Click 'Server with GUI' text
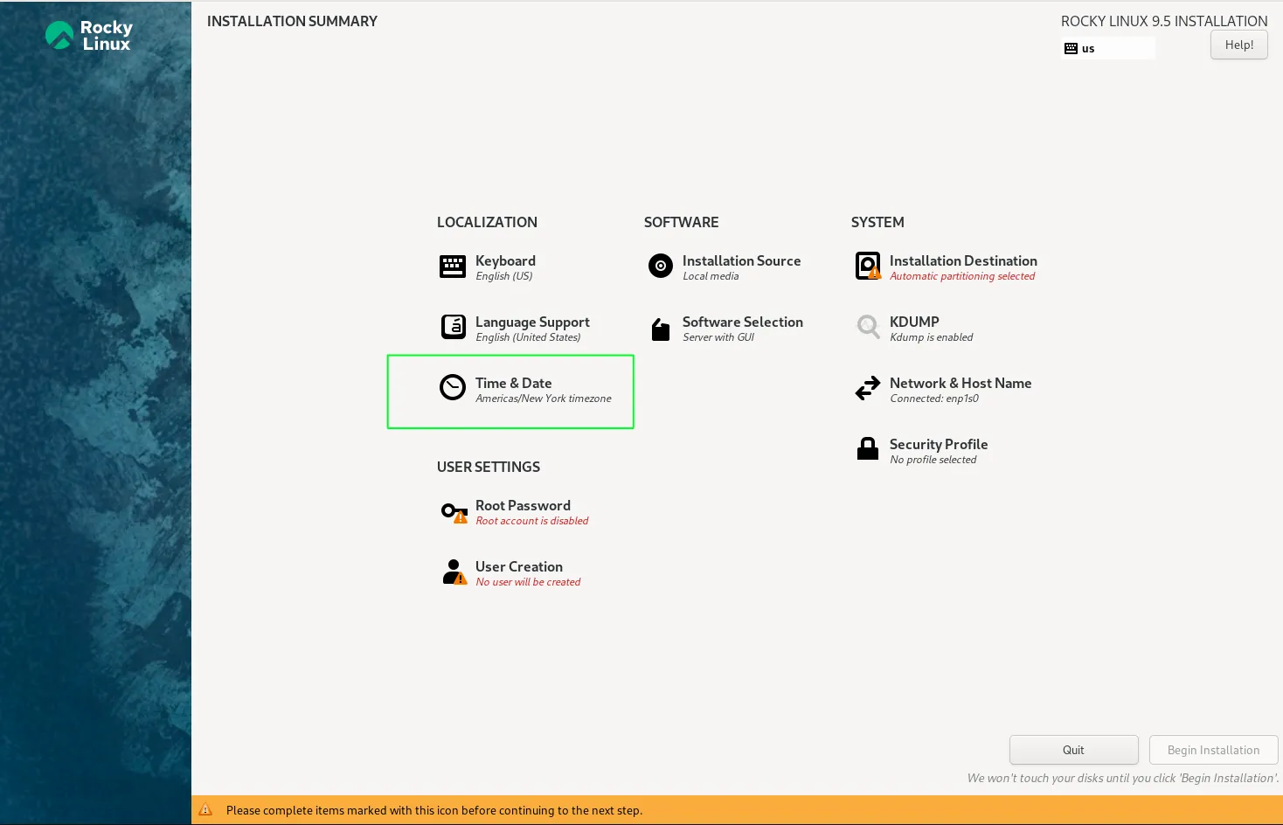Image resolution: width=1283 pixels, height=825 pixels. [718, 337]
